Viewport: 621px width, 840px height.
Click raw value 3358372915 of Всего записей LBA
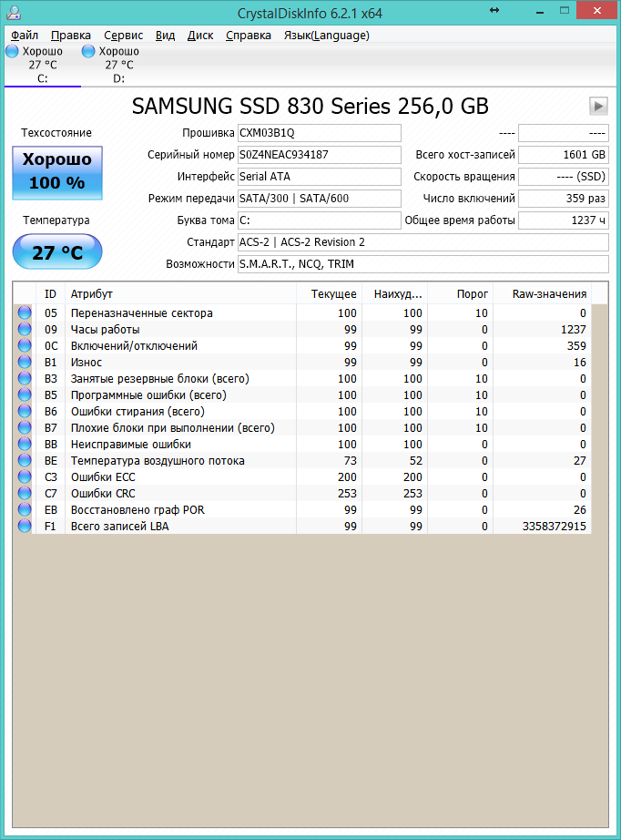pyautogui.click(x=555, y=526)
